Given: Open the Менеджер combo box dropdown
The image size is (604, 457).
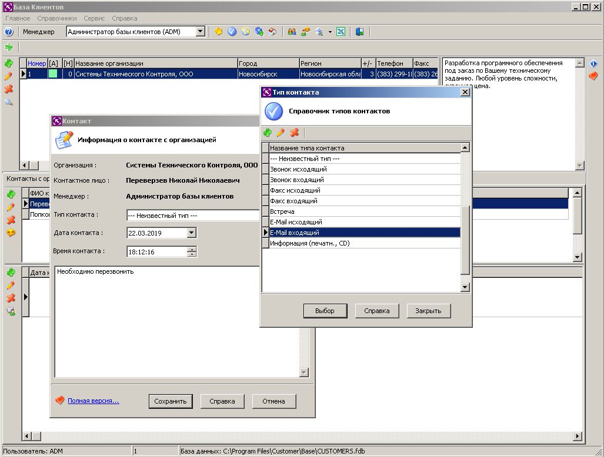Looking at the screenshot, I should 201,32.
